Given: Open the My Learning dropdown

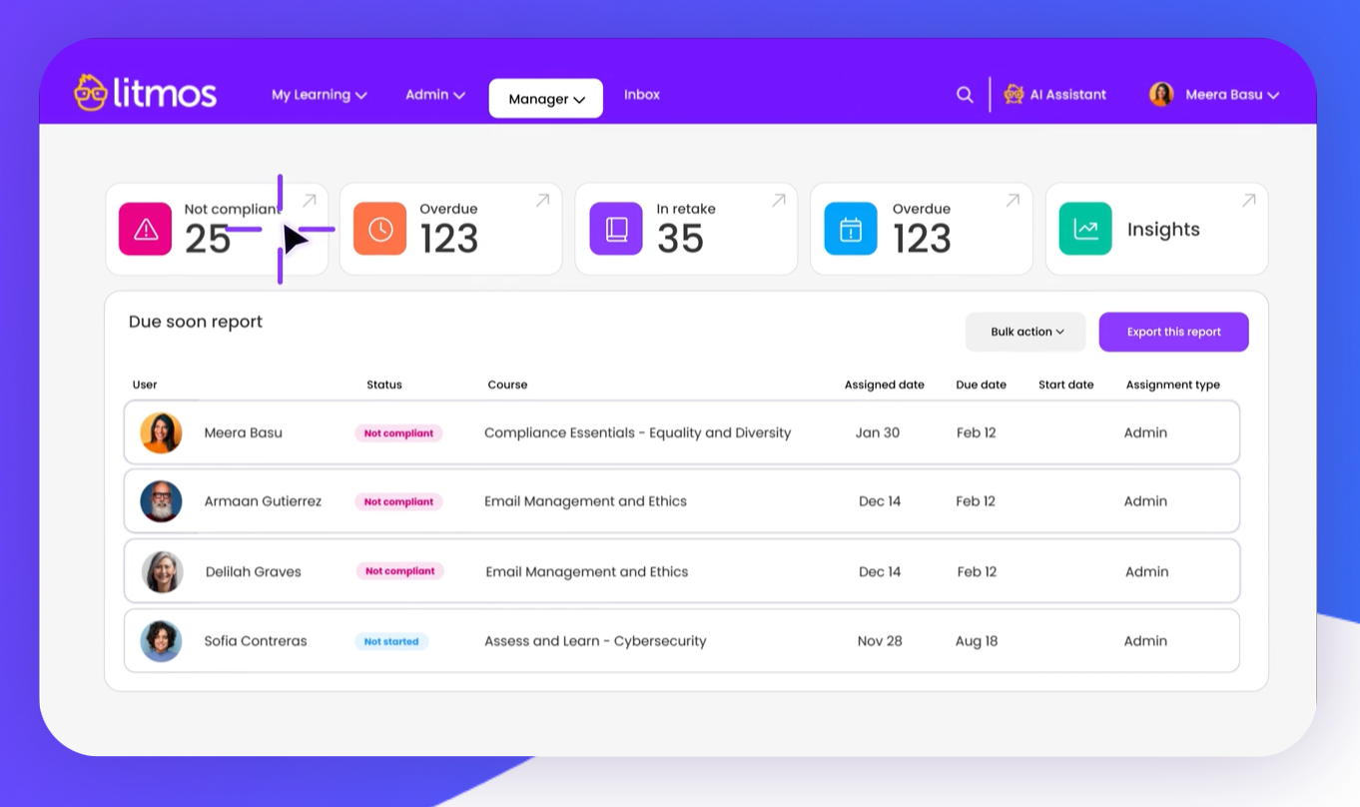Looking at the screenshot, I should [319, 94].
